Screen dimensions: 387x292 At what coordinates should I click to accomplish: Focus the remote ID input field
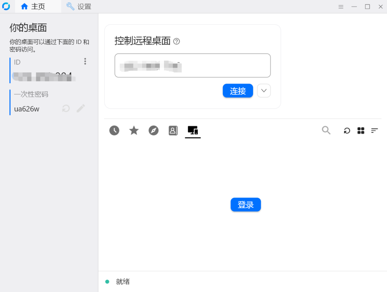[192, 65]
